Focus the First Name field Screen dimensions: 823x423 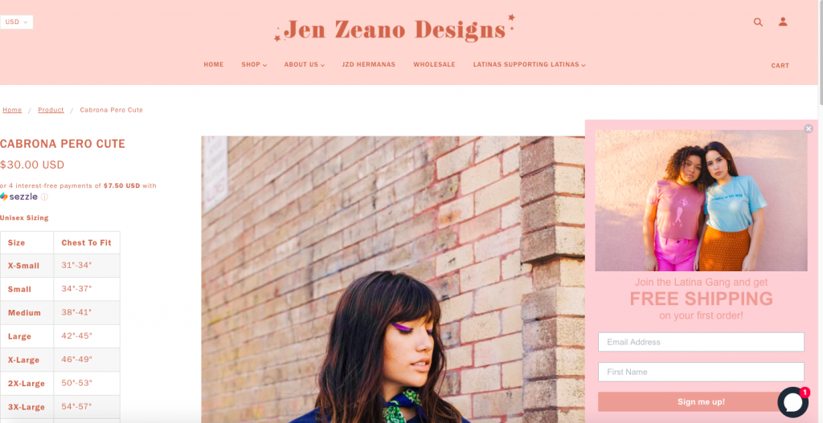coord(701,372)
